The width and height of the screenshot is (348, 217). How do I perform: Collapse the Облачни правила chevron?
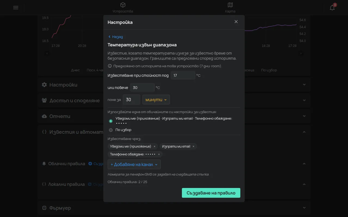(x=304, y=164)
